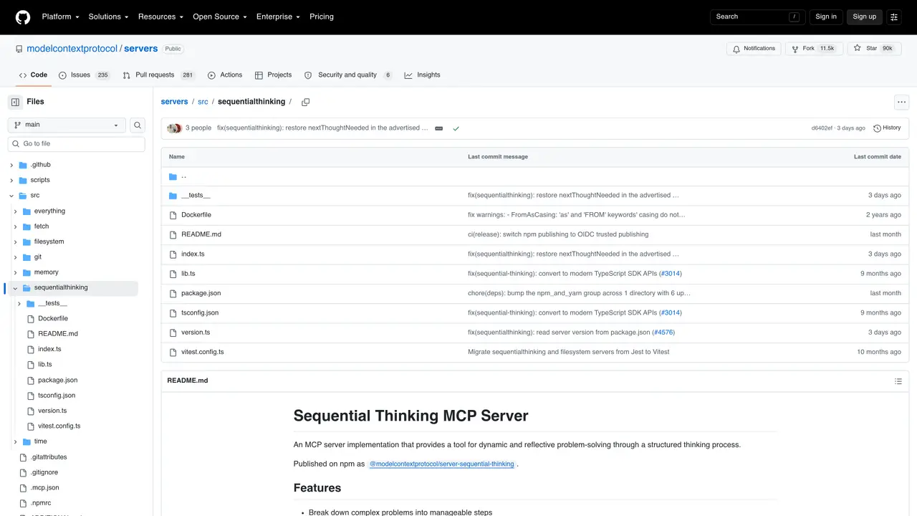Click the Sign up button
Viewport: 917px width, 516px height.
pos(864,16)
